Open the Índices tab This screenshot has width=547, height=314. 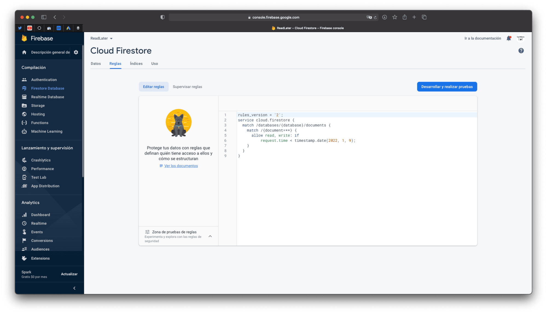point(136,64)
